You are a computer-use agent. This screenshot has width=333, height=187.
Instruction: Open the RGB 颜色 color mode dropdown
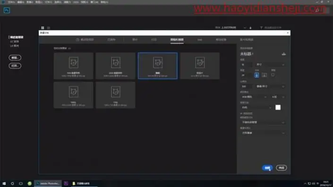[x=254, y=97]
